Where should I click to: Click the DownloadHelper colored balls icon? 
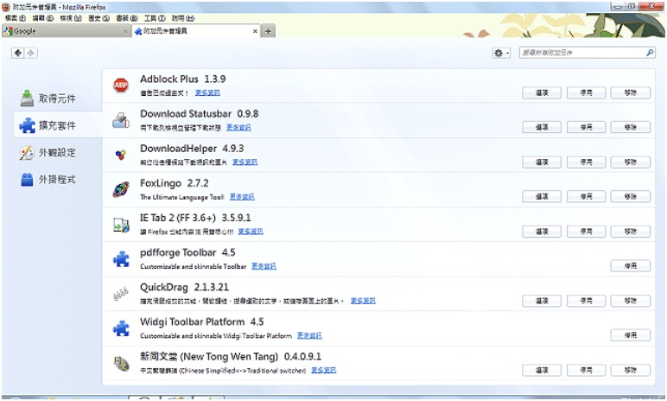[121, 155]
